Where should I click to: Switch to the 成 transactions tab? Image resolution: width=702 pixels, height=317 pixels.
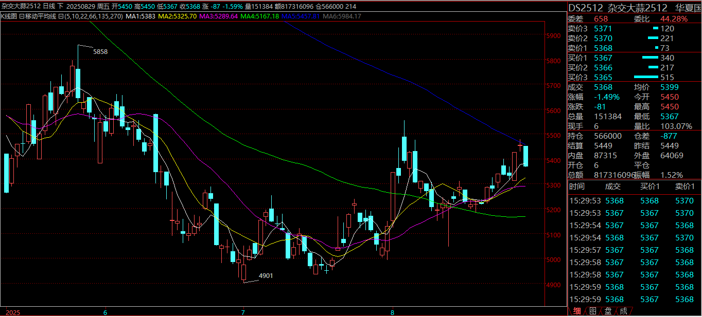click(623, 311)
